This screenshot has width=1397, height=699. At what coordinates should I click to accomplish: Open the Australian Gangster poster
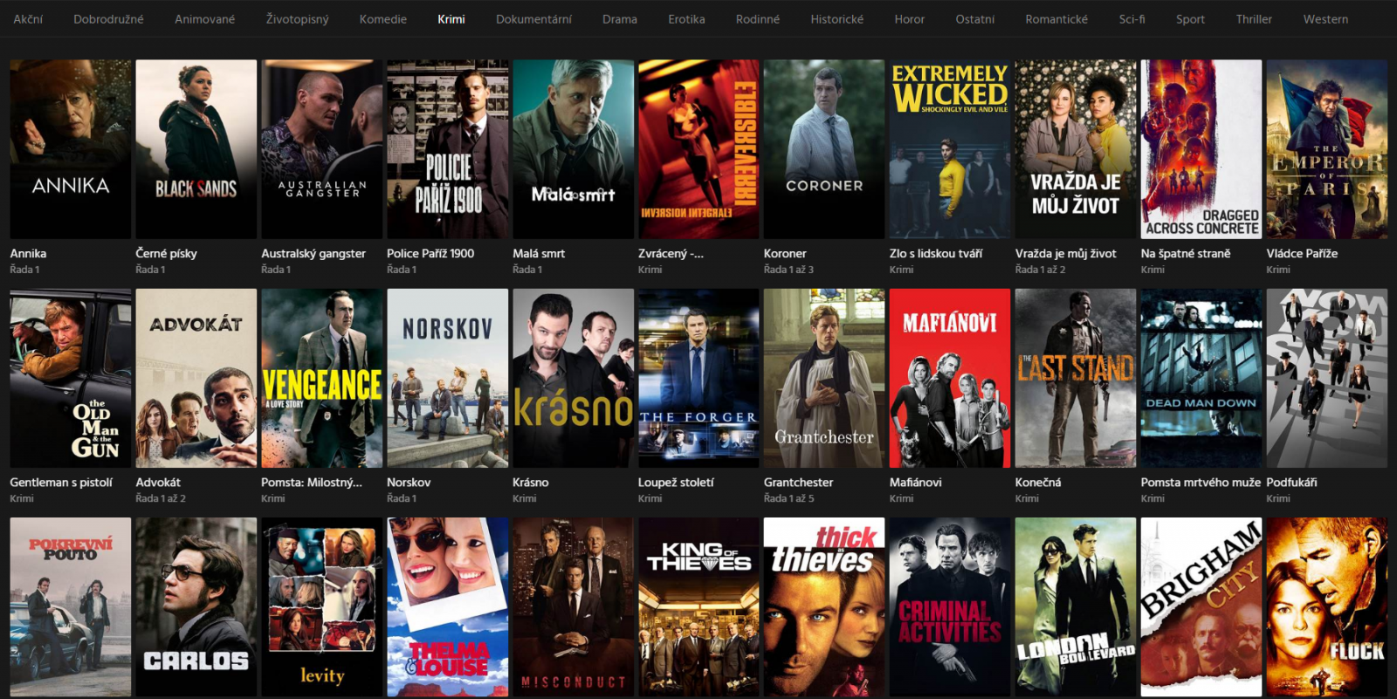point(322,149)
